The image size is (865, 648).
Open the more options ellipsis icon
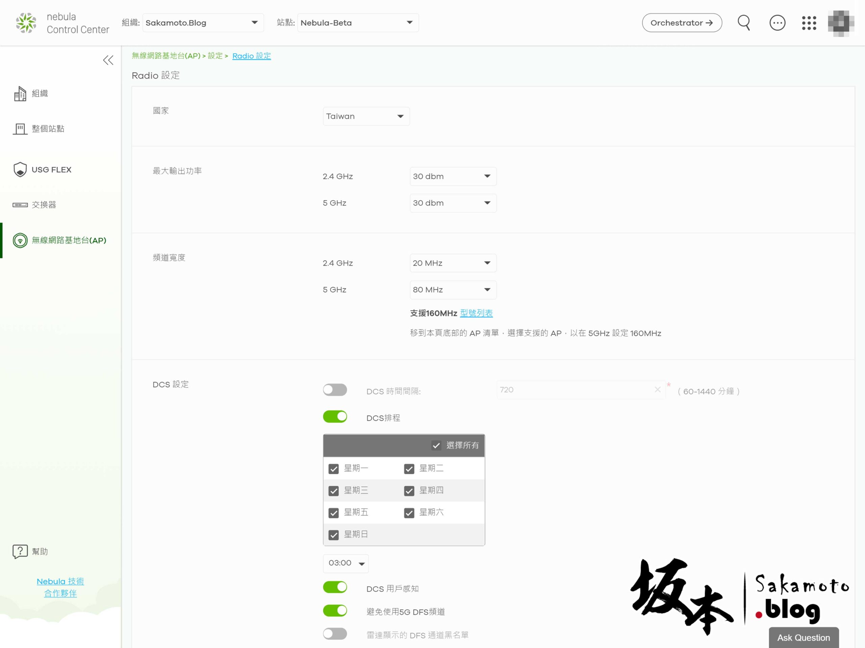point(777,23)
